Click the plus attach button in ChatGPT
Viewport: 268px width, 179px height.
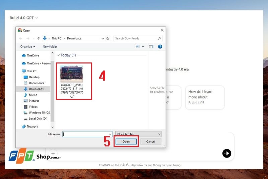tap(53, 153)
